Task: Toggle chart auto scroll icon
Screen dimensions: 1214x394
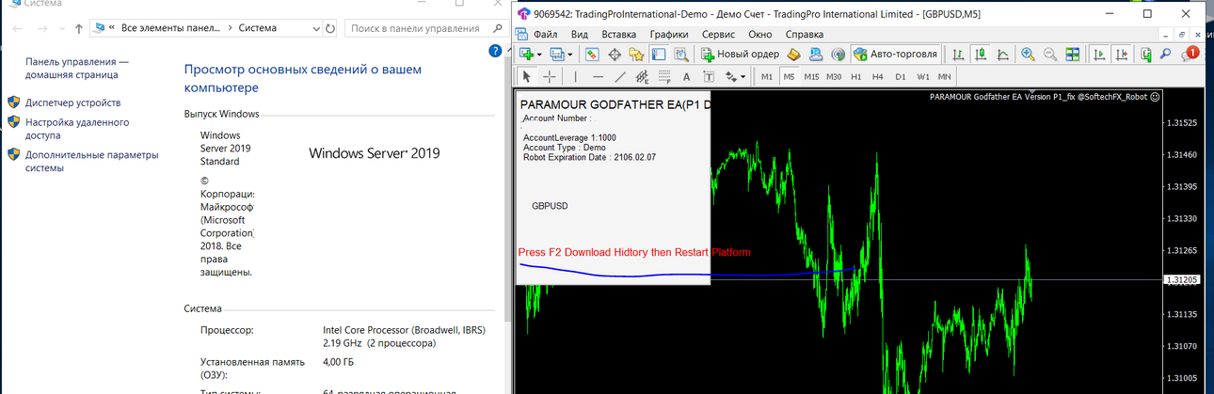Action: [x=1098, y=54]
